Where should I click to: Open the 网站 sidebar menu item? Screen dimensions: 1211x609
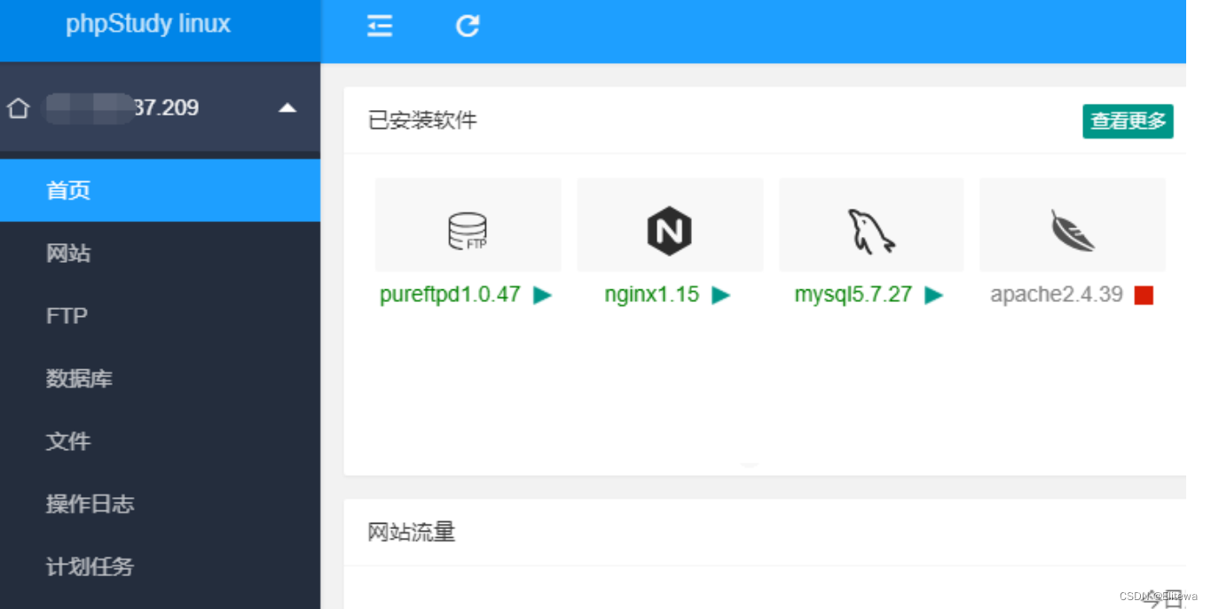68,254
